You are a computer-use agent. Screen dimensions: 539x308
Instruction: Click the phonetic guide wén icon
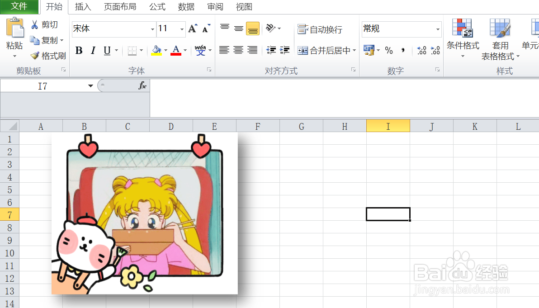click(x=200, y=50)
